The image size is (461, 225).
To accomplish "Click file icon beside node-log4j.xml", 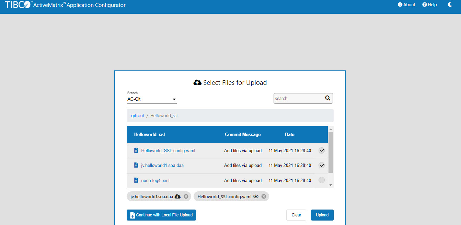I will [136, 180].
